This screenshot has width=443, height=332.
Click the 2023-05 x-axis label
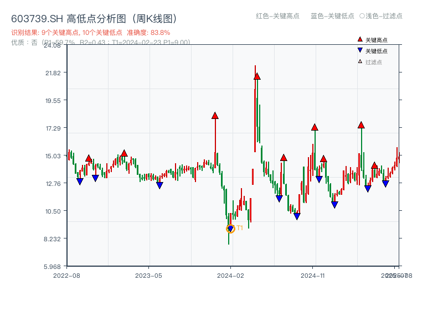(x=148, y=276)
